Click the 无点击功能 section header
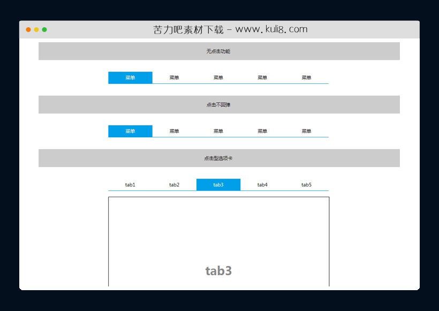Viewport: 439px width, 311px height. tap(218, 51)
